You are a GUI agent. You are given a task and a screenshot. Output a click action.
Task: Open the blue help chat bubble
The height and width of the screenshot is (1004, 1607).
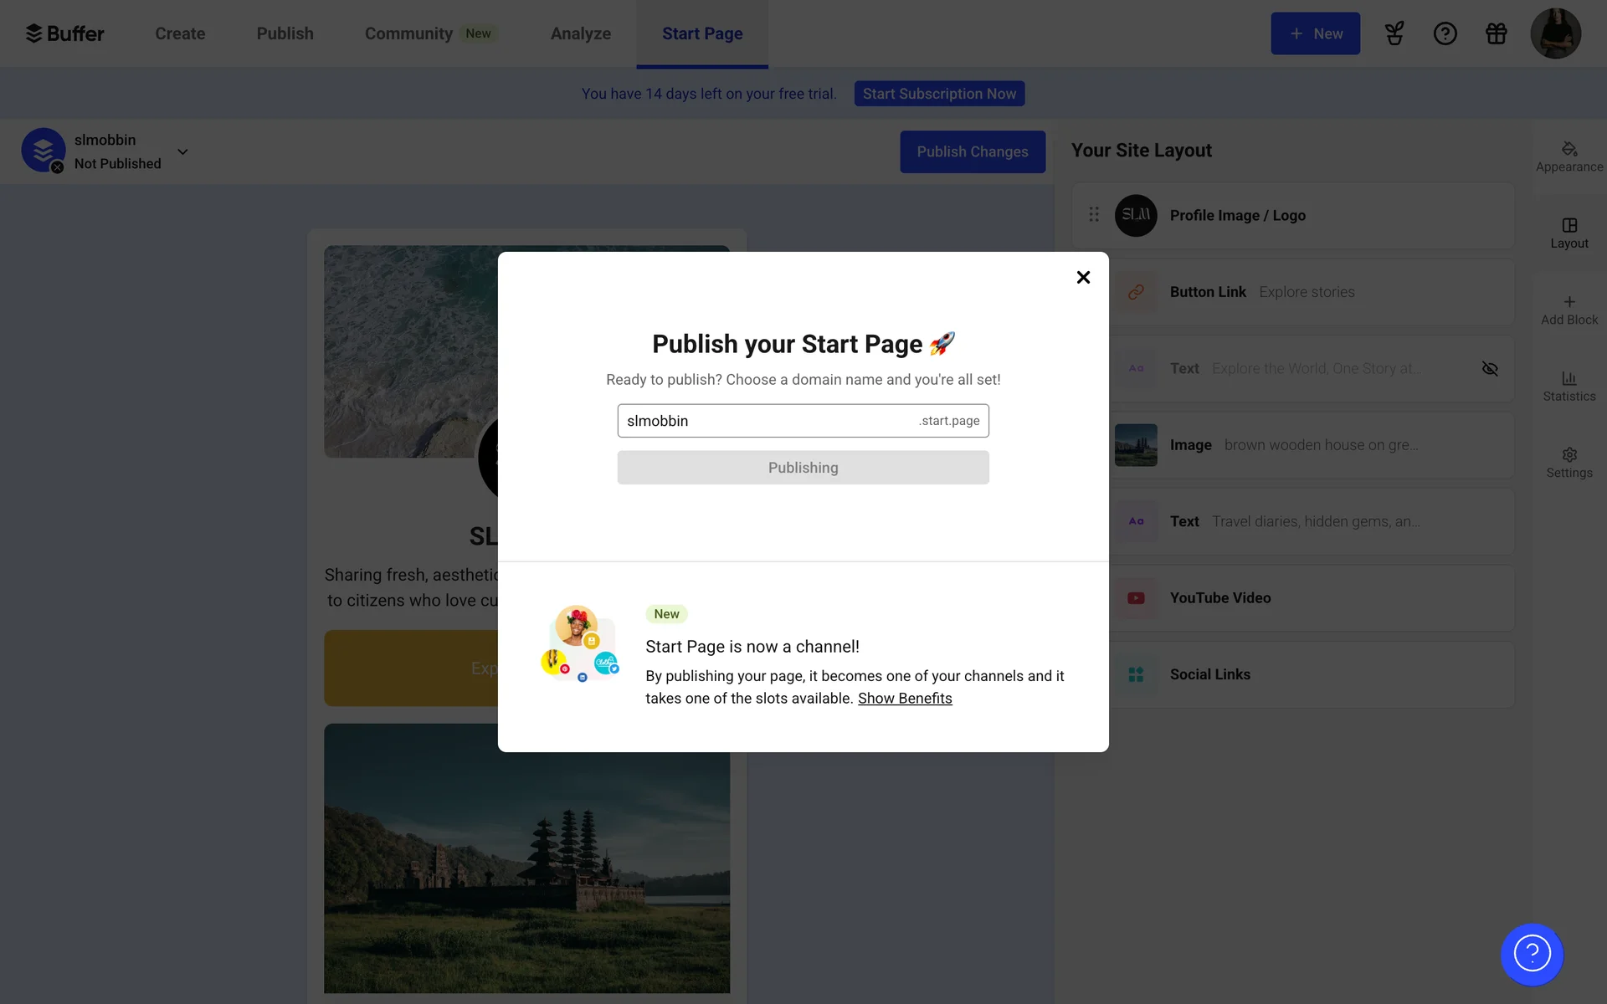pyautogui.click(x=1532, y=954)
